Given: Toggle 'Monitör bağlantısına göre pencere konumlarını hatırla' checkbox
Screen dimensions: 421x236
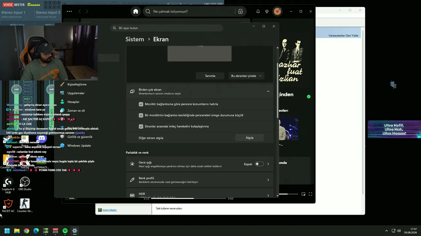Looking at the screenshot, I should [x=141, y=104].
